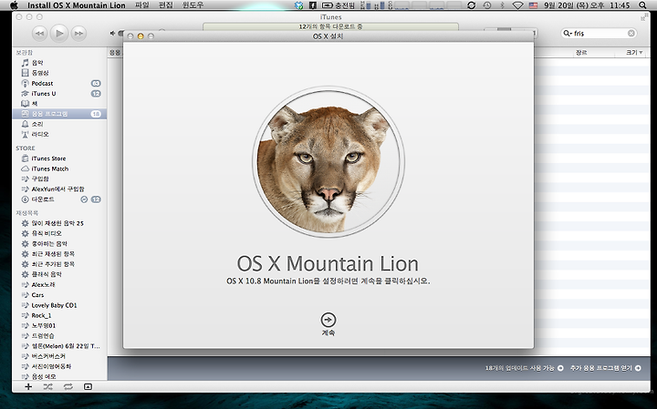Open Spotlight search in menu bar
Screen dimensions: 657x409
coord(642,5)
